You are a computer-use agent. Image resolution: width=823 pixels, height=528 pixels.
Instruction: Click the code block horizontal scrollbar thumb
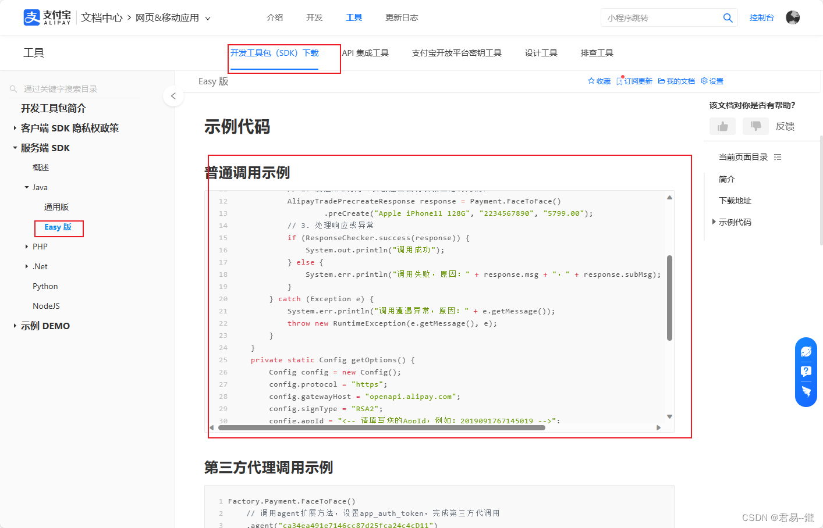381,427
